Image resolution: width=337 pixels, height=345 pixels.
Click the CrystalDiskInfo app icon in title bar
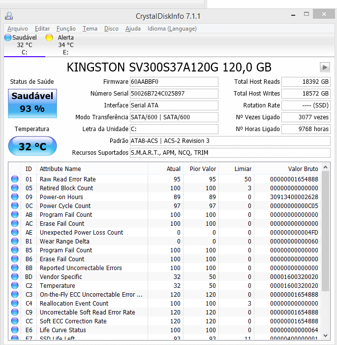[8, 16]
